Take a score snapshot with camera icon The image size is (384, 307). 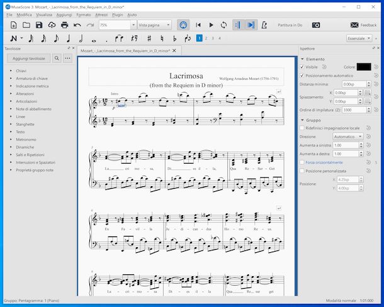tap(316, 25)
